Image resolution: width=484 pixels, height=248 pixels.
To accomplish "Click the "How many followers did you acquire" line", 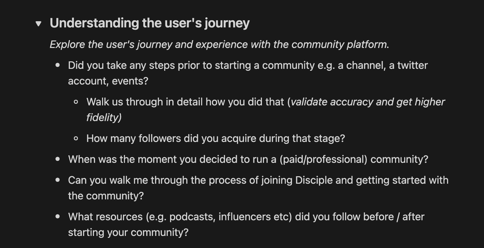I will tap(216, 138).
